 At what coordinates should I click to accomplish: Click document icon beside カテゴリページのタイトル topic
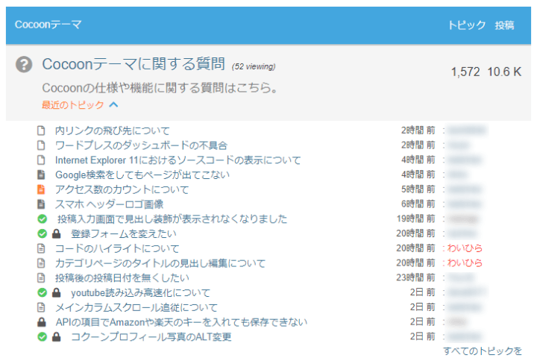click(x=41, y=263)
